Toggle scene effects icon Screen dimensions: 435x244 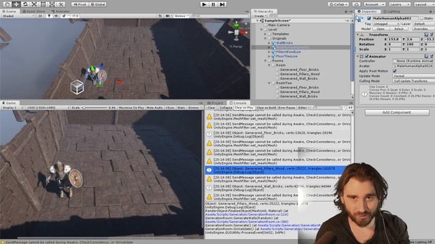tap(63, 16)
